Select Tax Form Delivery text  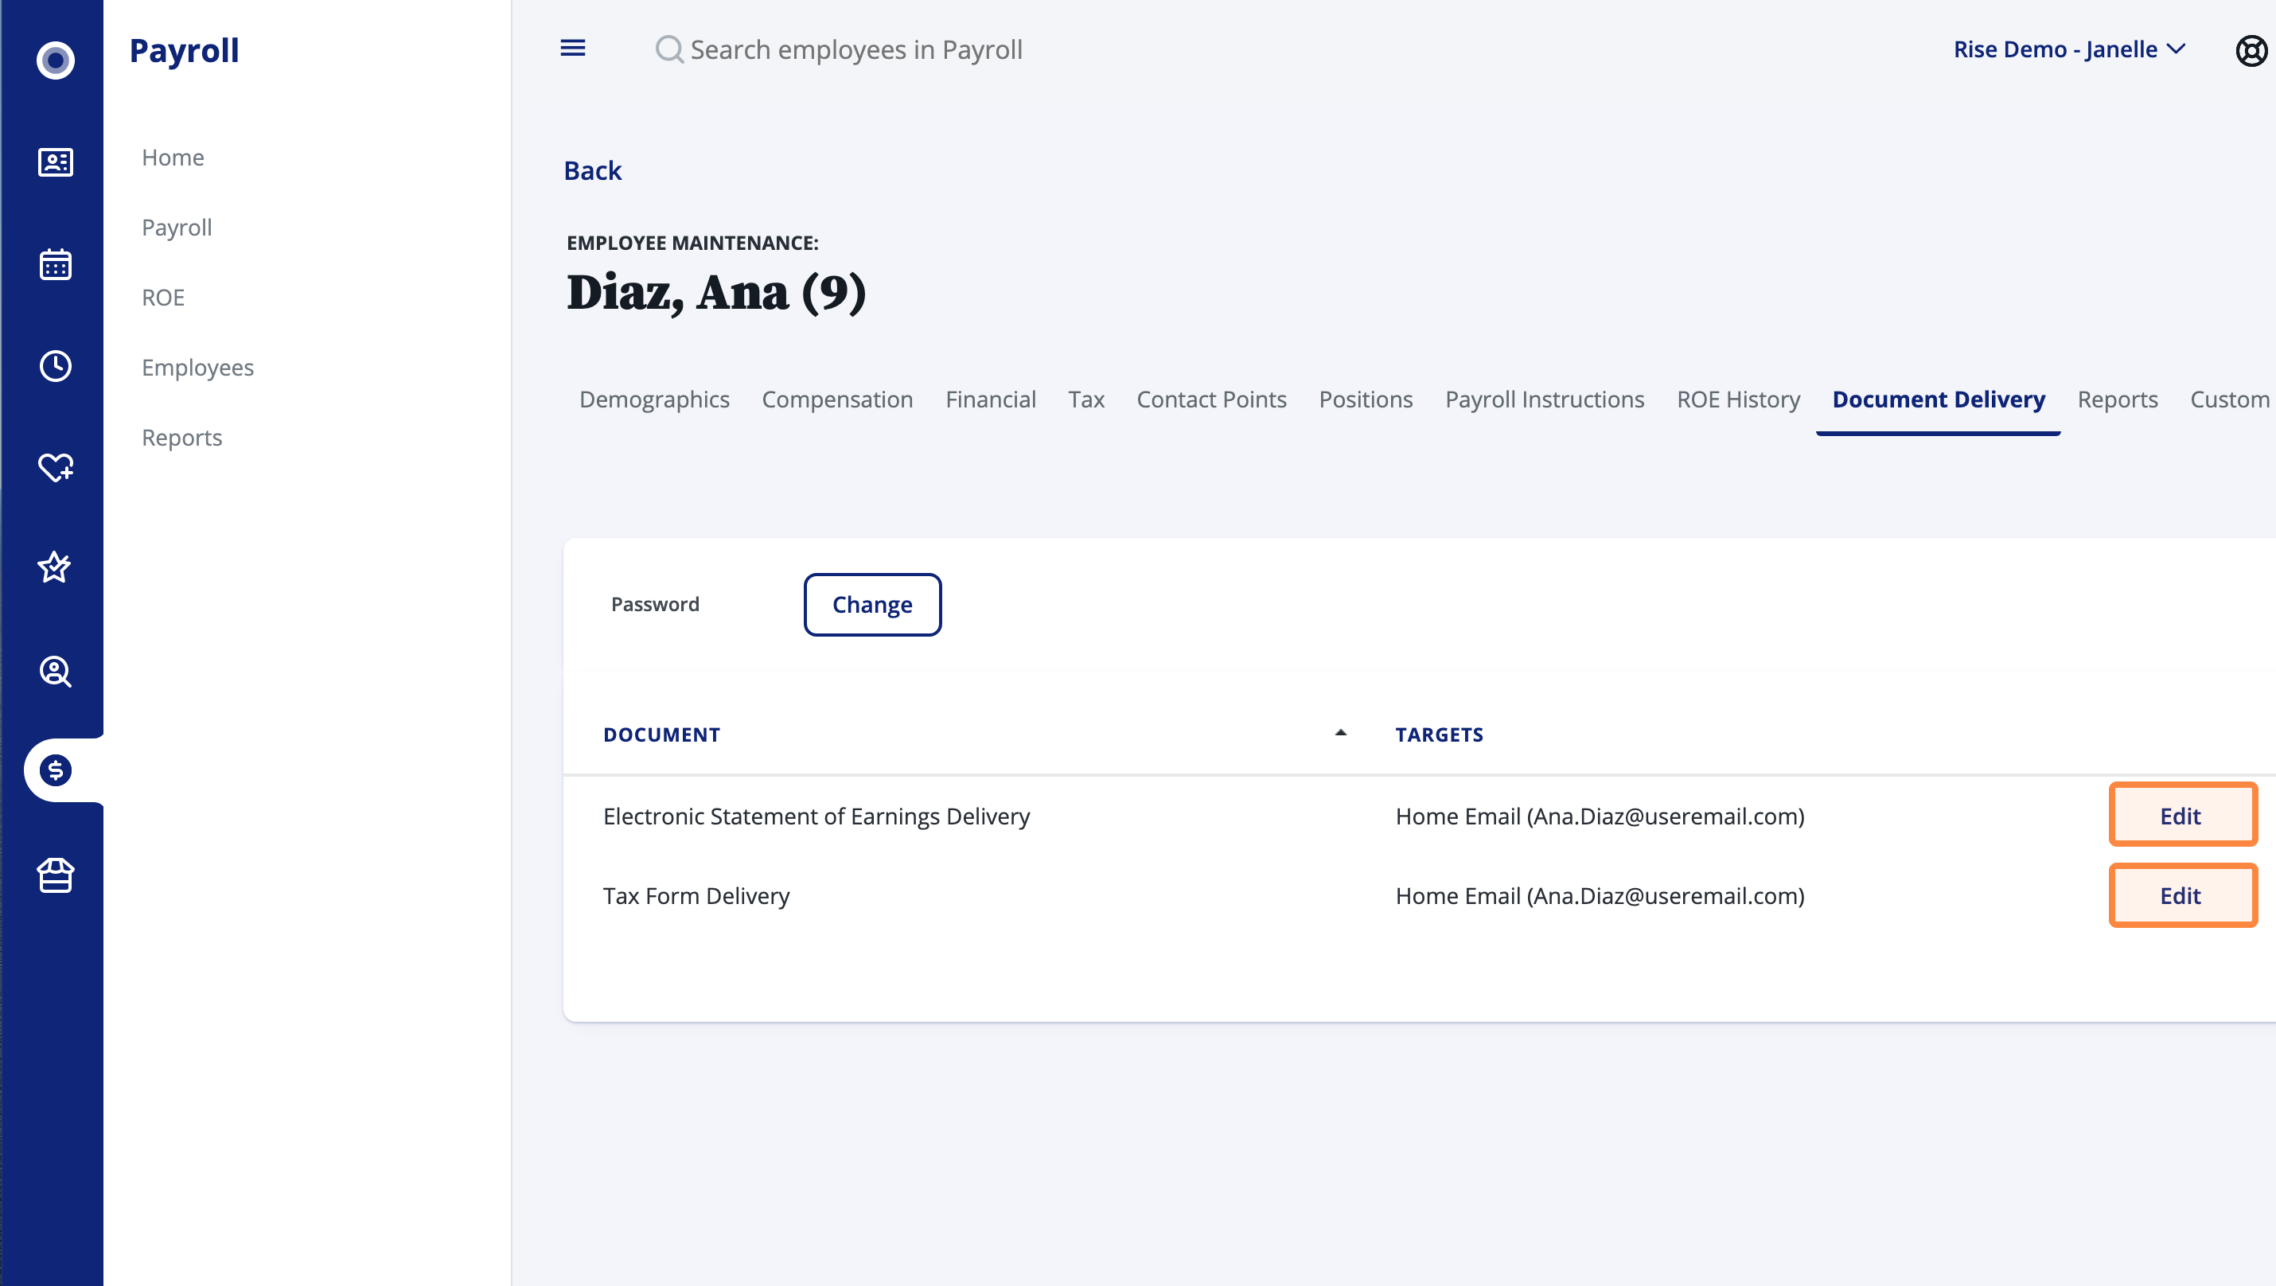(696, 895)
